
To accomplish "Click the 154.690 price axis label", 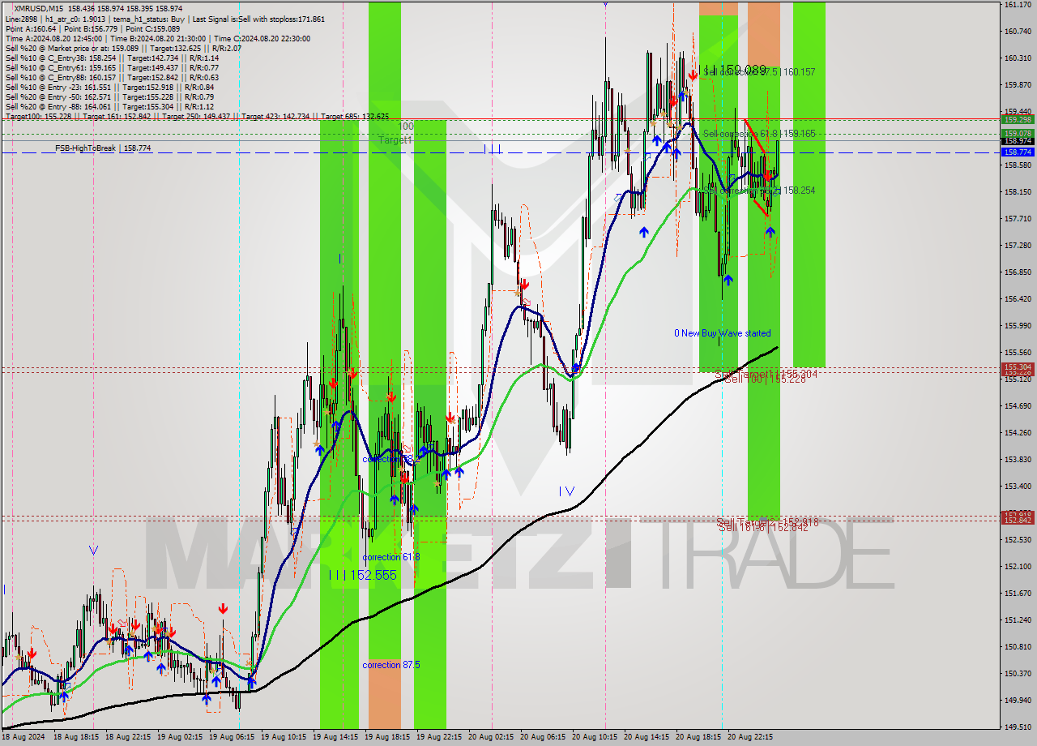I will click(1018, 406).
